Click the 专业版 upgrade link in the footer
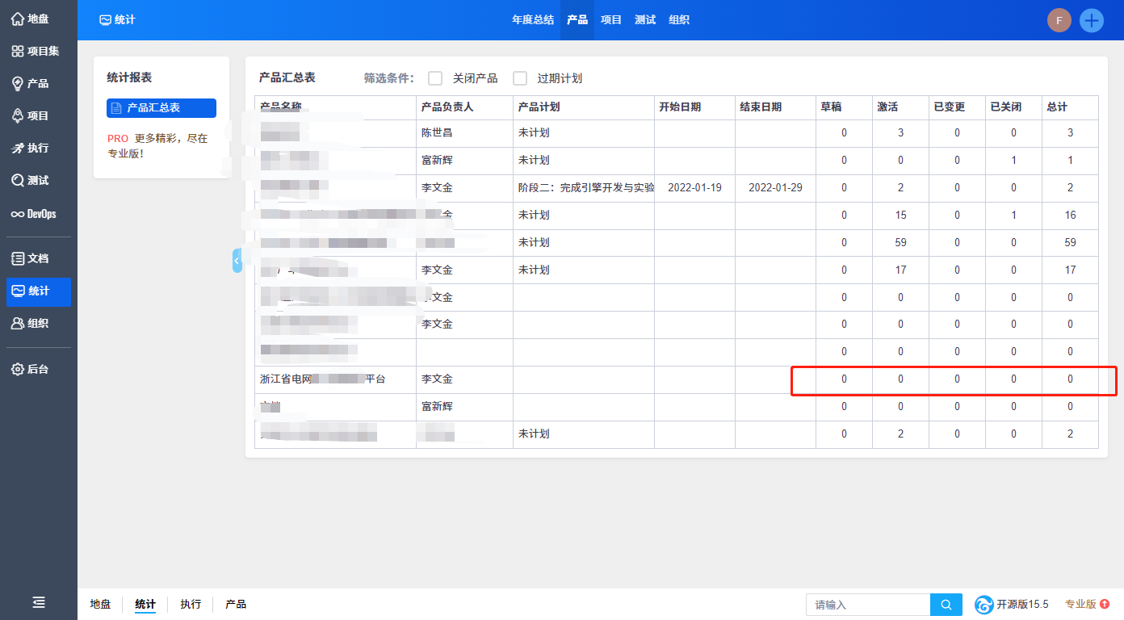 click(x=1087, y=605)
